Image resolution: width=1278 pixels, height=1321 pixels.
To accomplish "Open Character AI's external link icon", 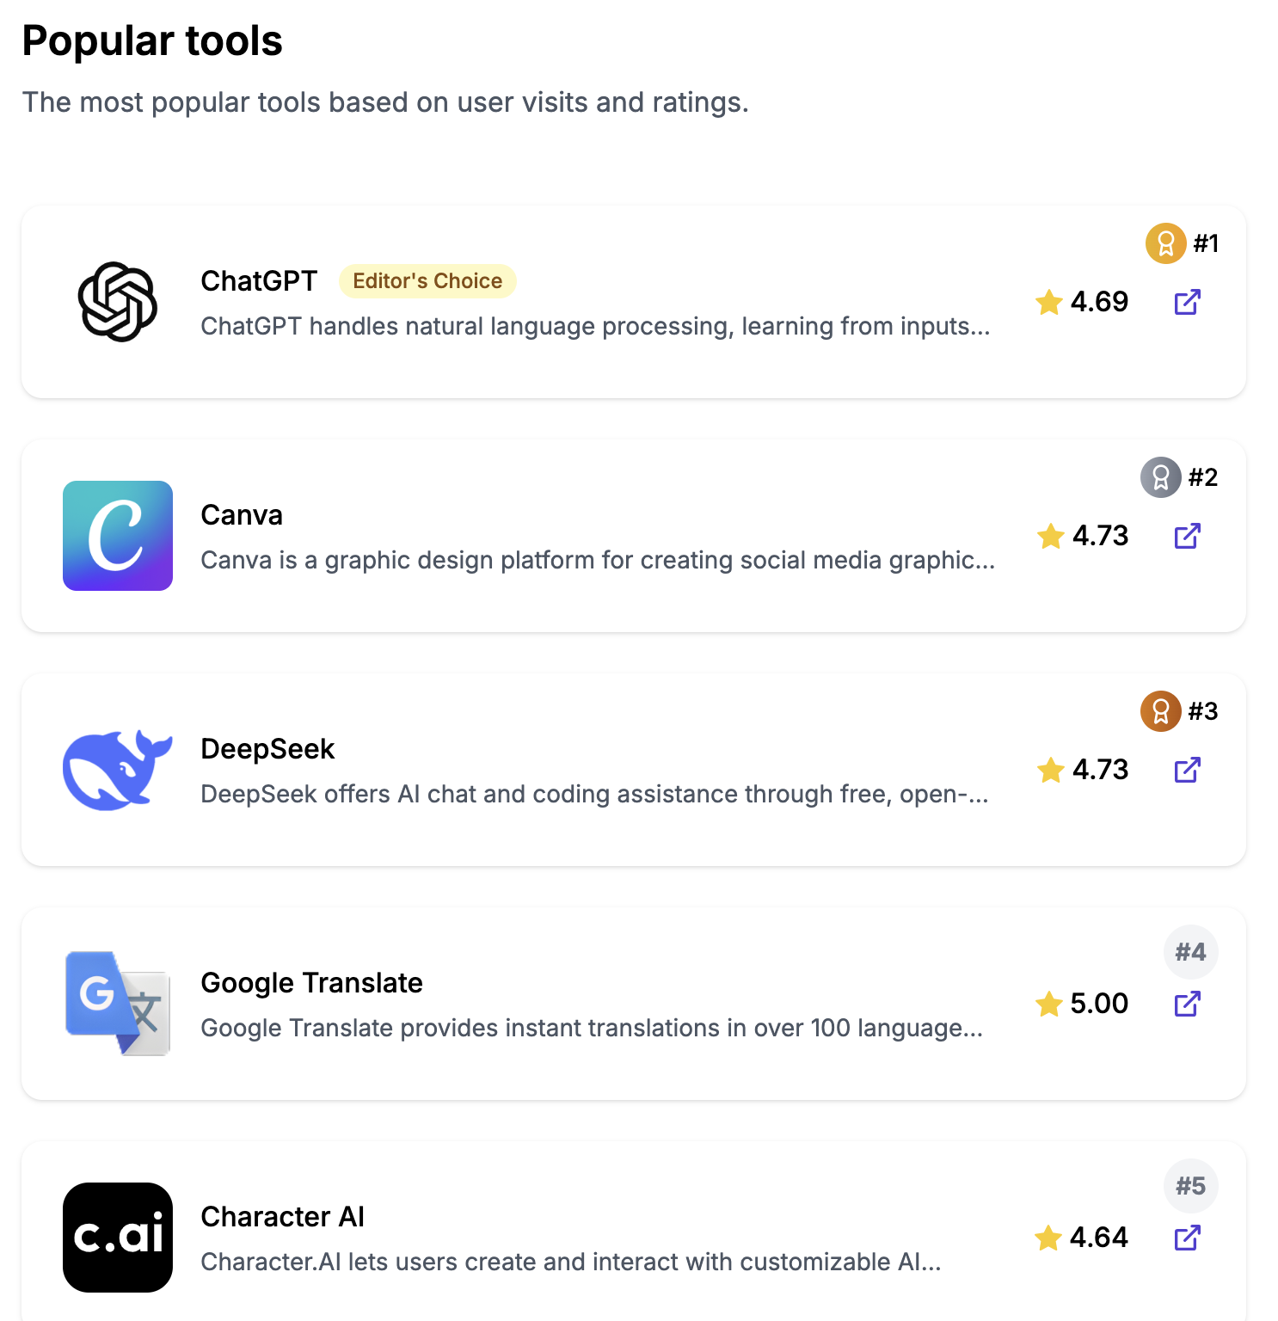I will coord(1187,1238).
